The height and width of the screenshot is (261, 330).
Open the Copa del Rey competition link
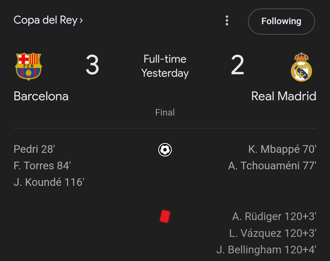pos(48,20)
